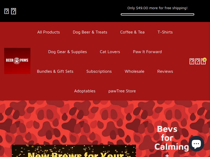Click the first social icon in top bar
Image resolution: width=210 pixels, height=157 pixels.
[6, 11]
